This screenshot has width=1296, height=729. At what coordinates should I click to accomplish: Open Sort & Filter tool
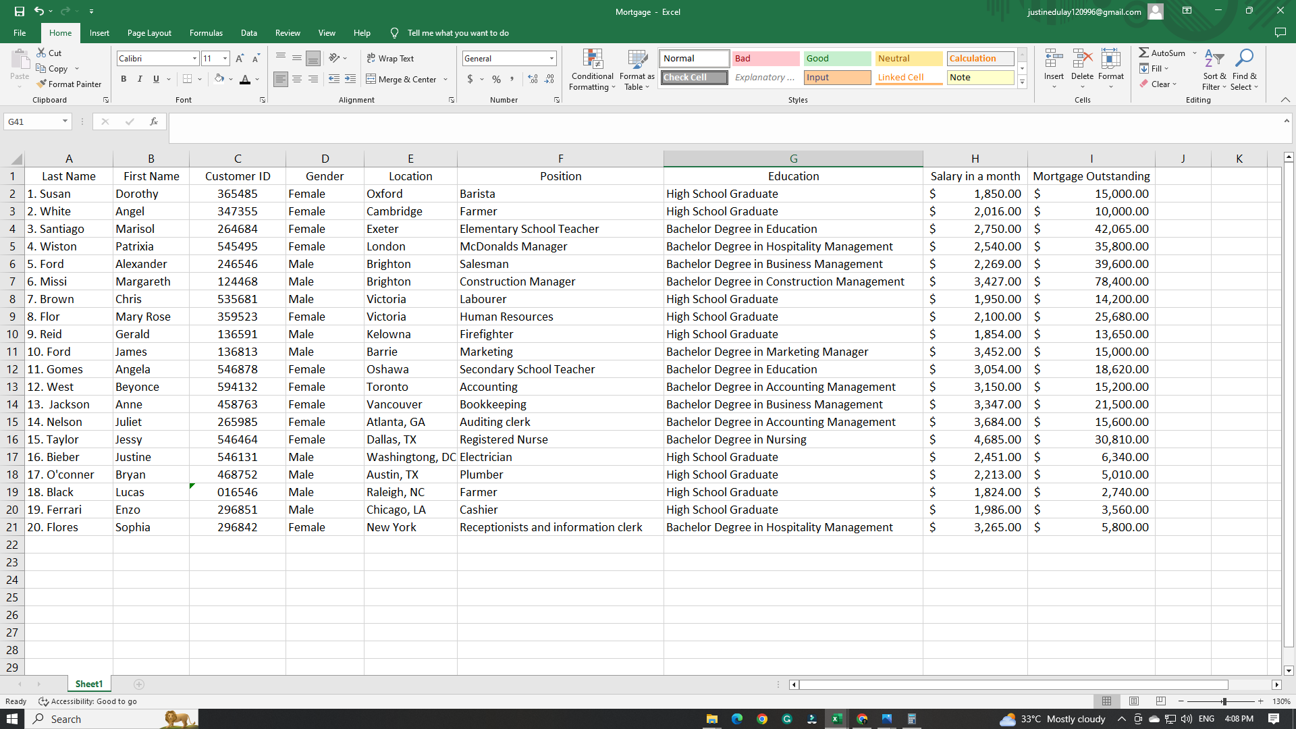(1214, 61)
